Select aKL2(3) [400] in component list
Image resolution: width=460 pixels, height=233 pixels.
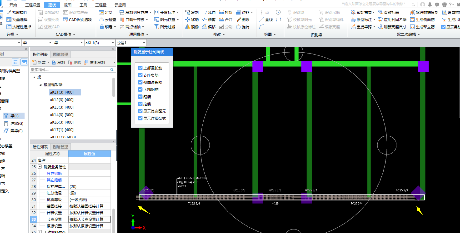point(62,100)
